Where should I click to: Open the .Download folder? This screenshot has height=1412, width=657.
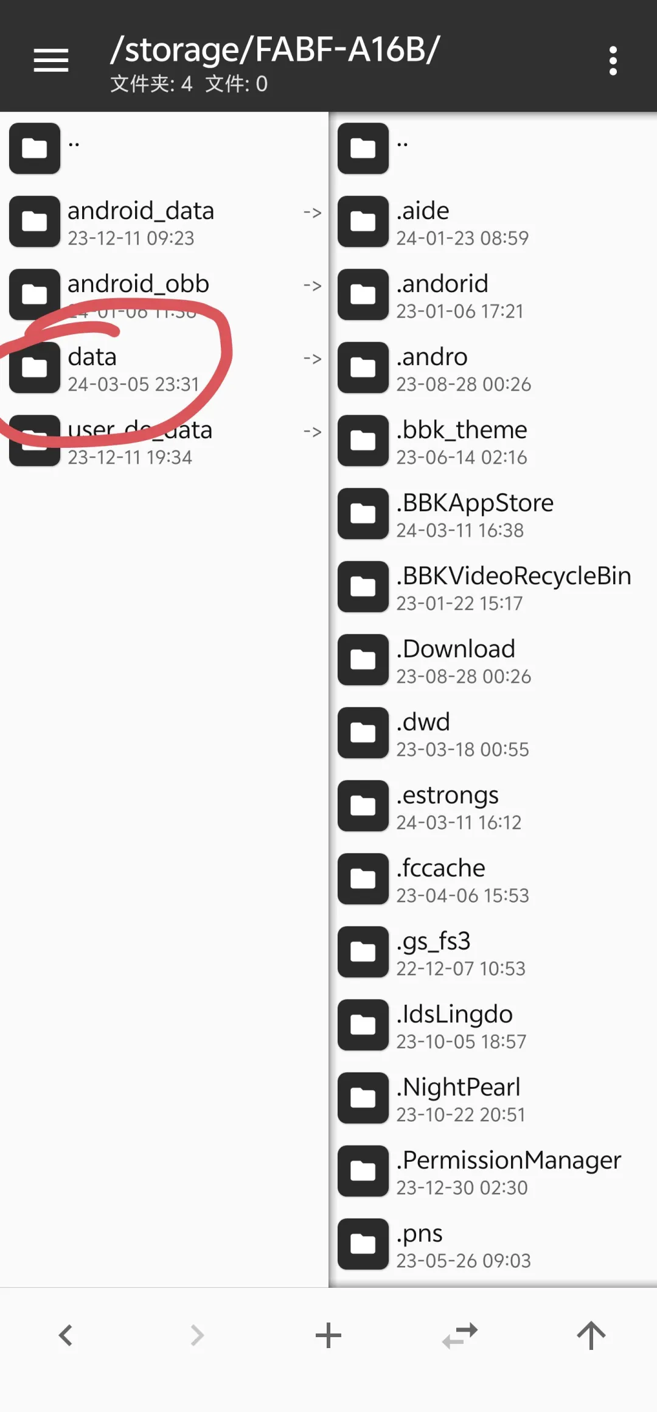pos(493,660)
